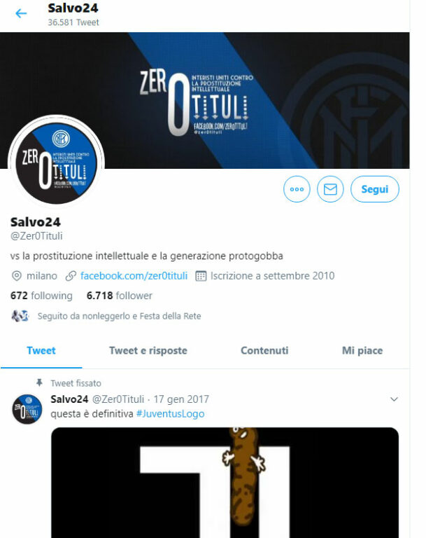426x538 pixels.
Task: Switch to Tweet e risposte tab
Action: pos(148,351)
